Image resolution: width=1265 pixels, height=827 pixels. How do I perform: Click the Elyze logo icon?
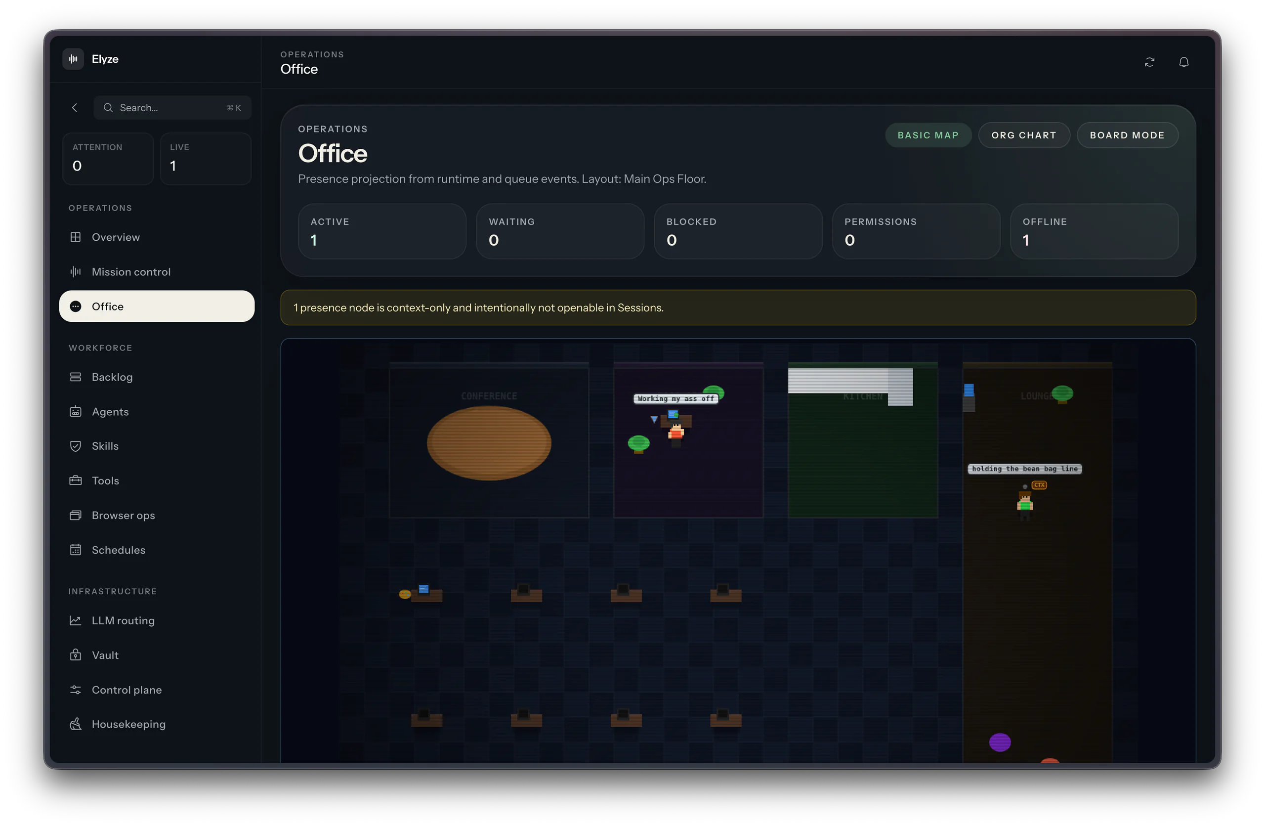[x=73, y=59]
